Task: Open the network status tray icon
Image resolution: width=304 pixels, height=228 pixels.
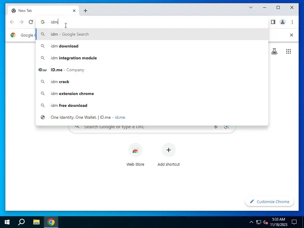Action: coord(258,222)
